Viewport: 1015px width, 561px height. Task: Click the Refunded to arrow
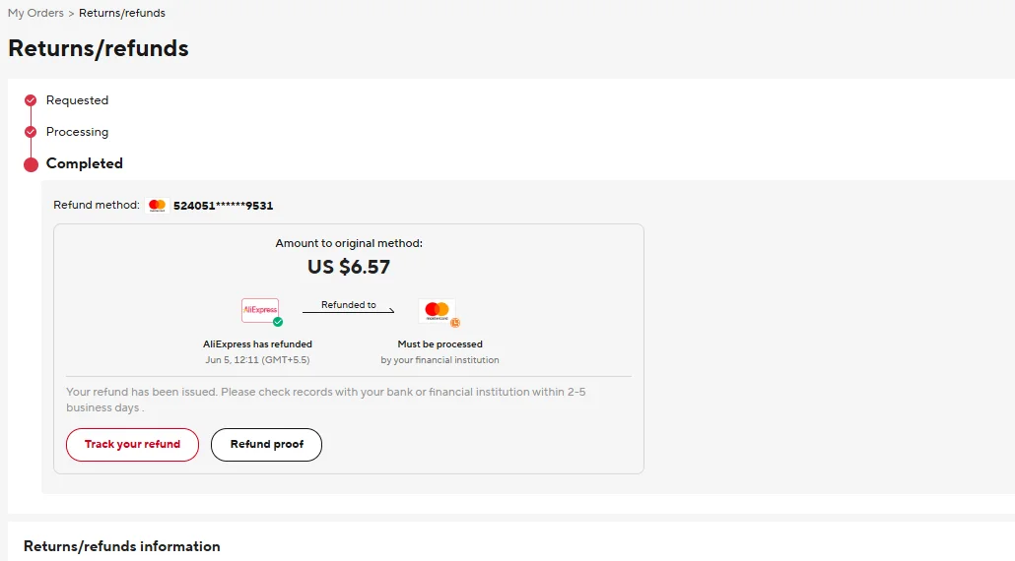(x=348, y=311)
